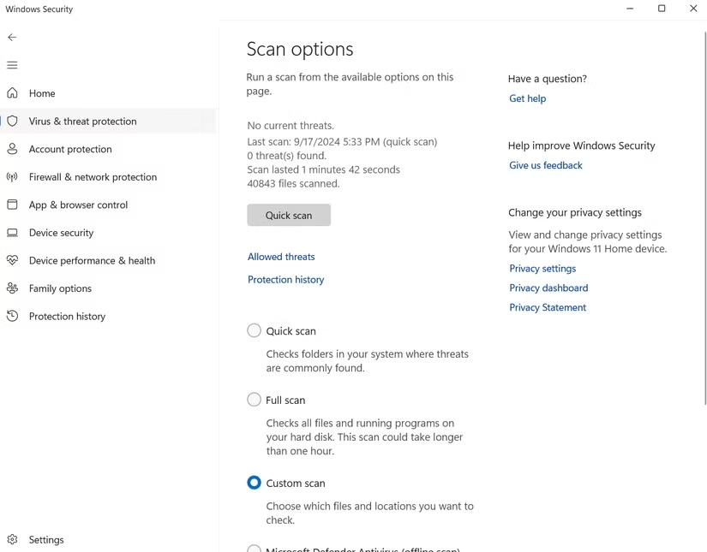Collapse the navigation pane with the hamburger icon

coord(12,64)
